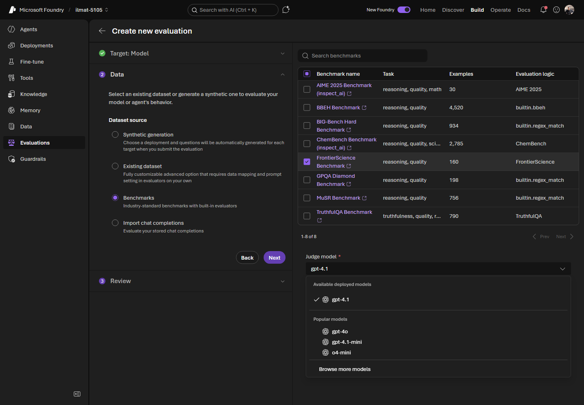The image size is (584, 405).
Task: Close the Judge model gpt-4.1 dropdown
Action: [x=438, y=269]
